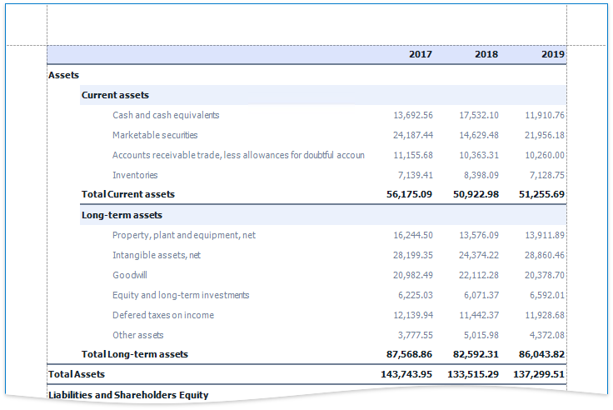Screen dimensions: 613x410
Task: Click the 2017 column header
Action: click(421, 54)
